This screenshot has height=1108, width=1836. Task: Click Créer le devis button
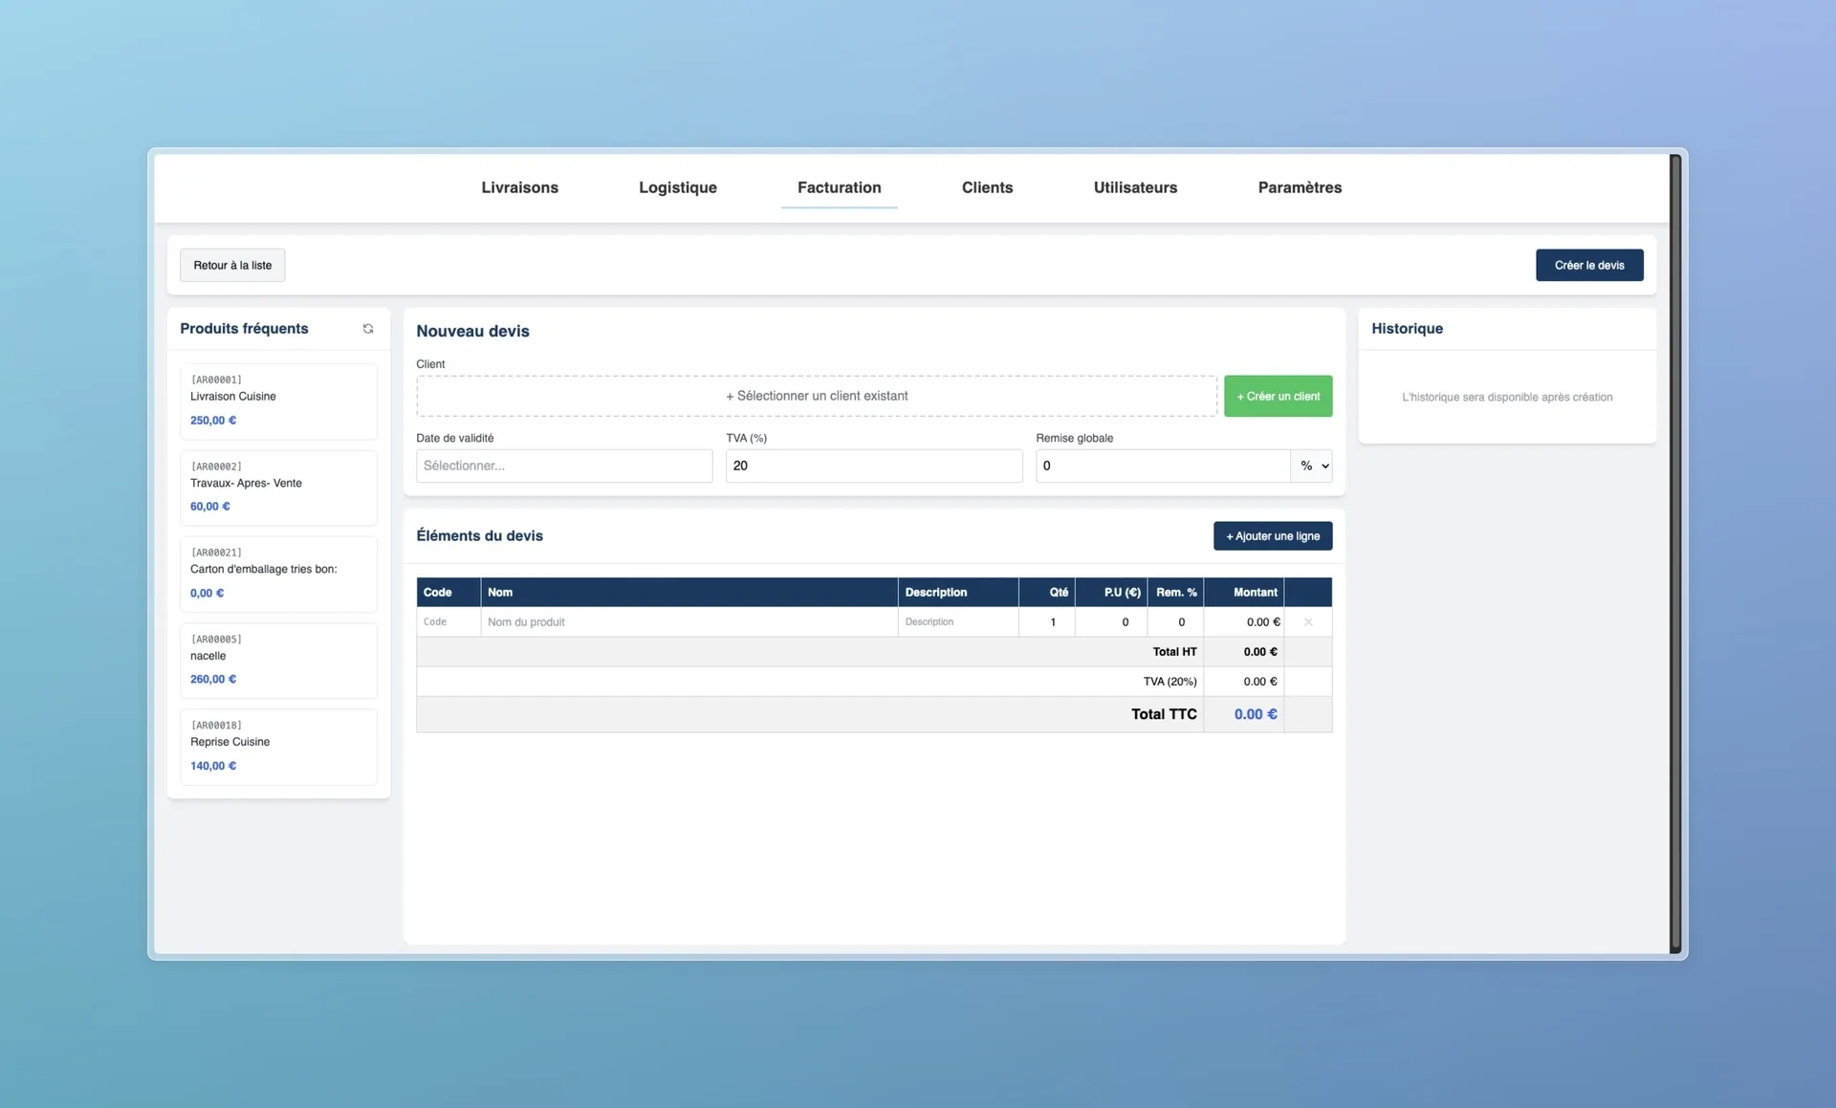1588,265
